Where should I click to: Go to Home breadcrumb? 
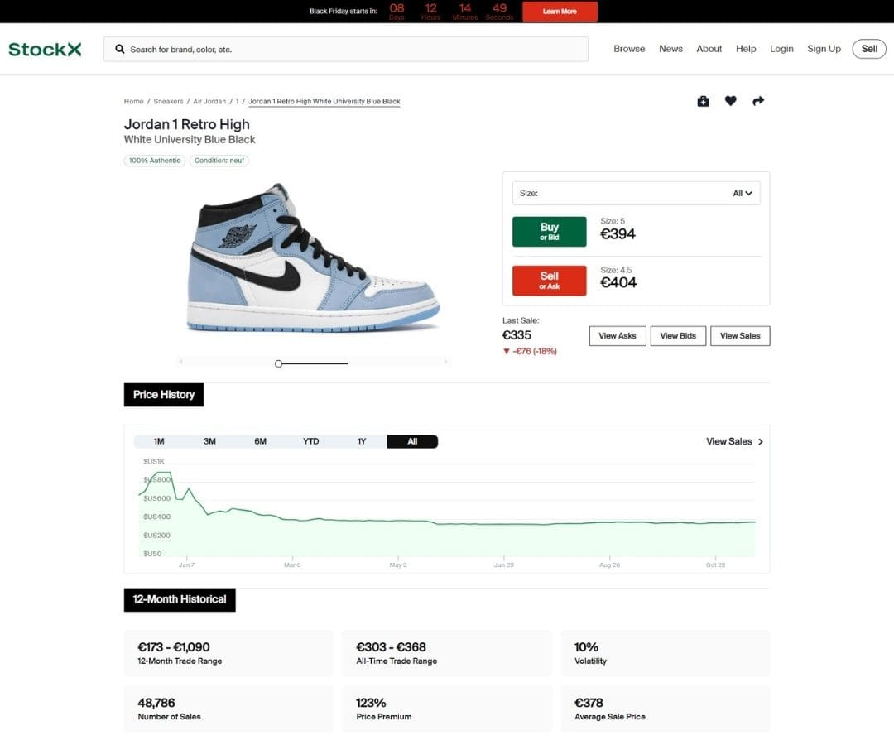click(x=133, y=102)
